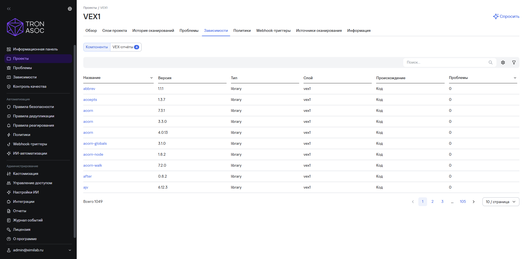Screen dimensions: 526x259
Task: Open Проблемы in the sidebar
Action: point(38,68)
